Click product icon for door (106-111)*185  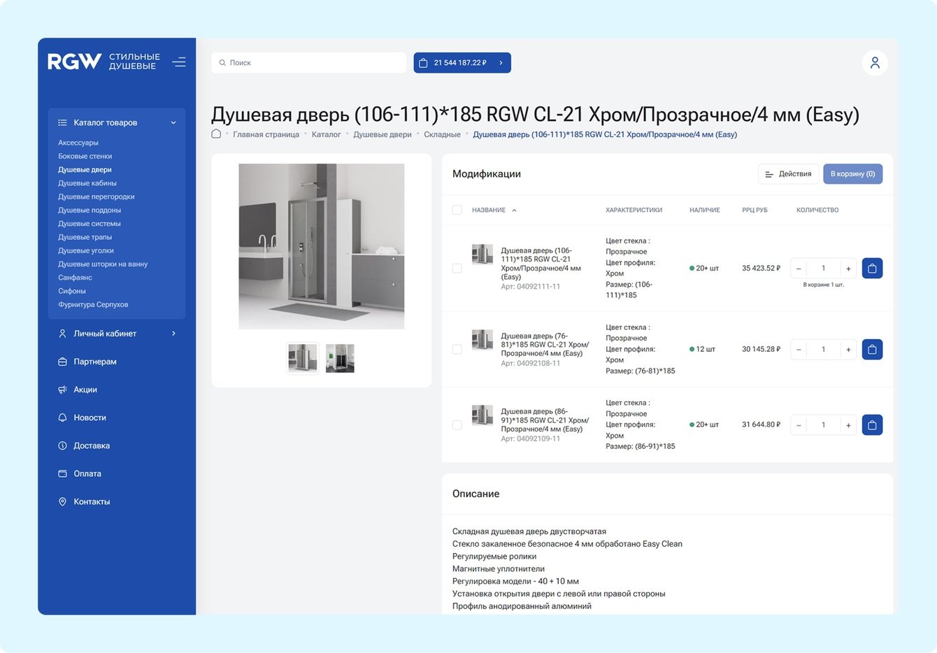click(482, 254)
